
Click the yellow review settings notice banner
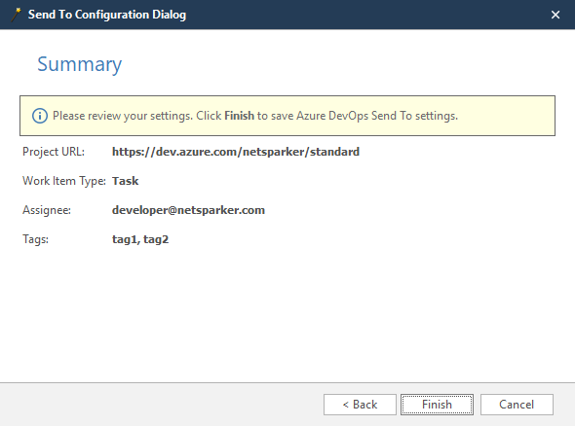point(287,116)
